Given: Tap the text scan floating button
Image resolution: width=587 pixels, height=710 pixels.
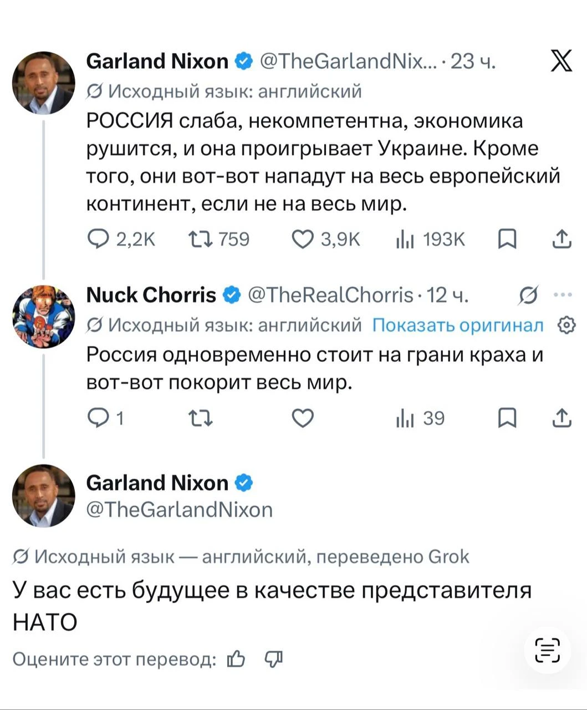Looking at the screenshot, I should tap(548, 651).
